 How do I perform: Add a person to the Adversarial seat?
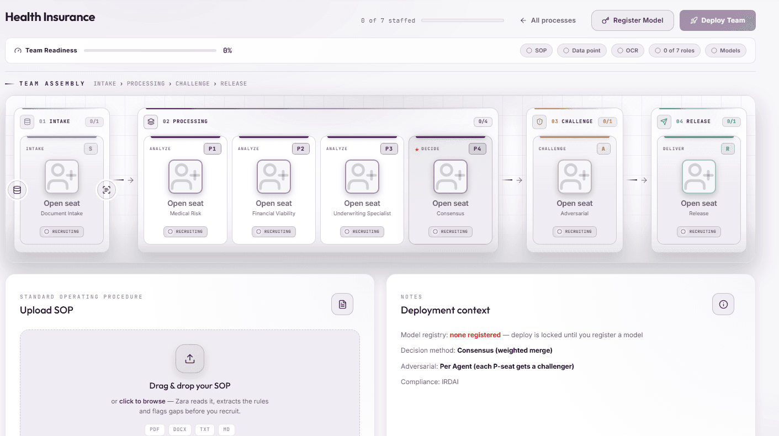[575, 177]
